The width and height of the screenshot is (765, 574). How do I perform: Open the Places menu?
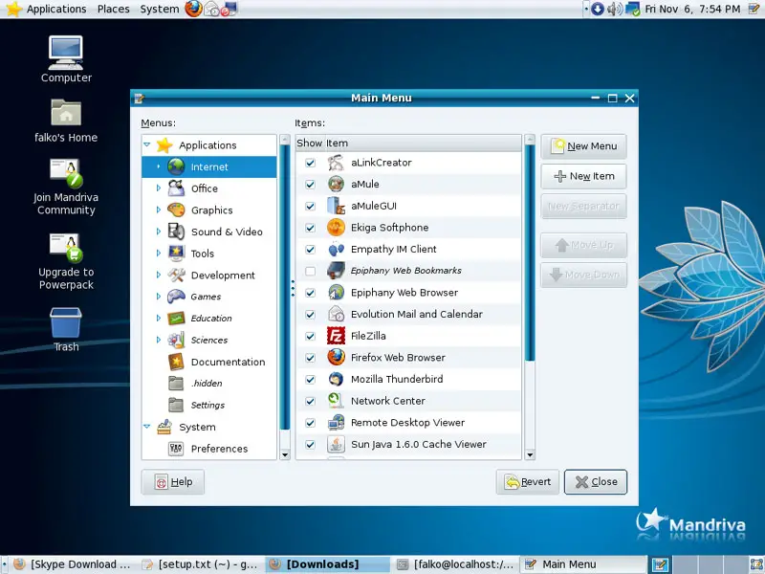(113, 9)
